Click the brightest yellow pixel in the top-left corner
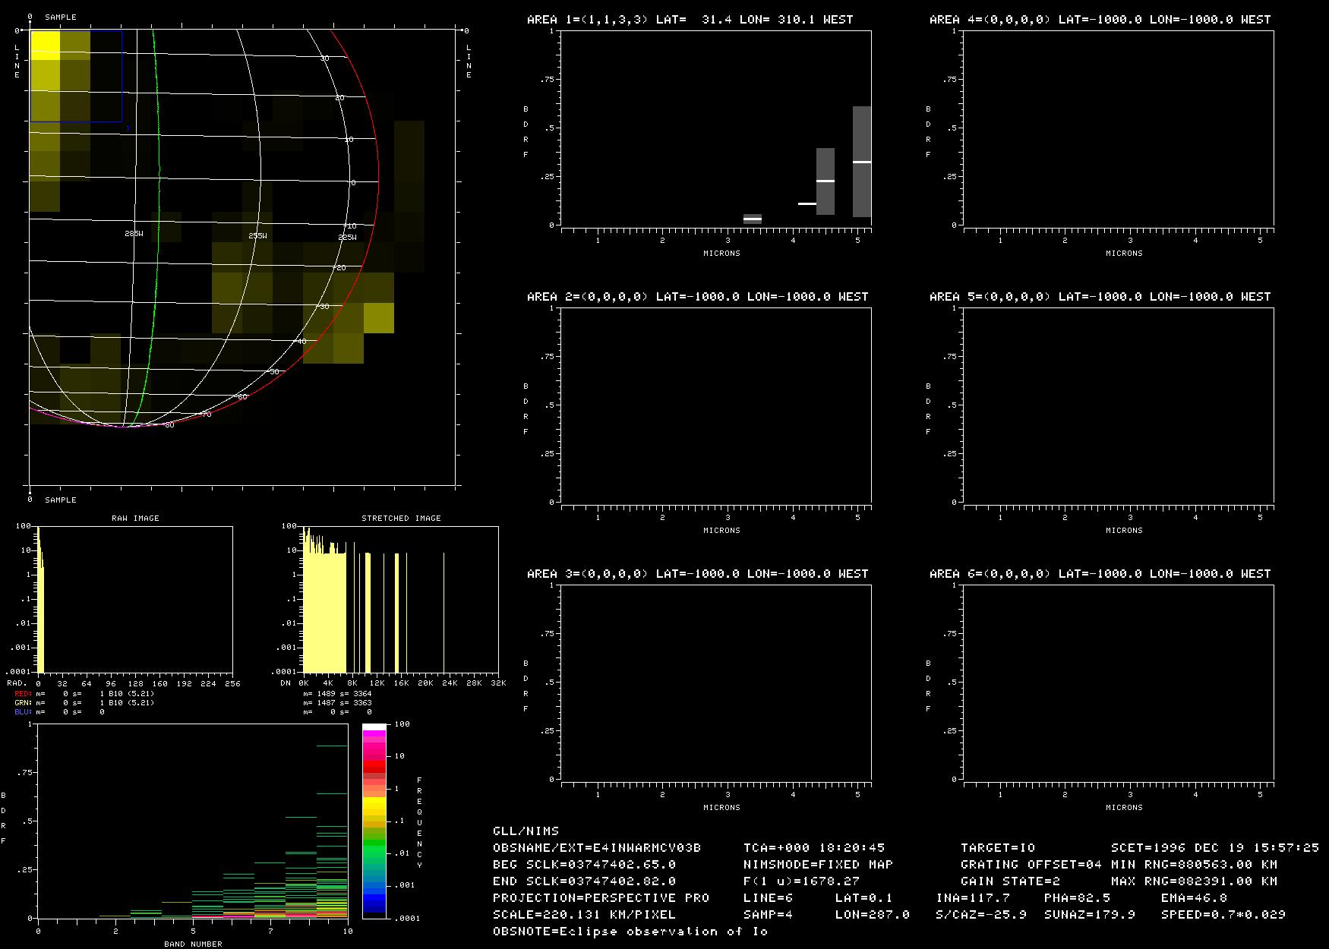Image resolution: width=1329 pixels, height=949 pixels. click(x=44, y=44)
